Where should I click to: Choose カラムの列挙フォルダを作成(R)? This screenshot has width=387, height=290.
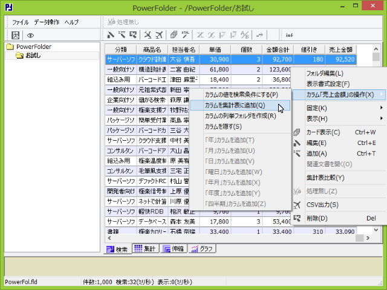(x=240, y=116)
